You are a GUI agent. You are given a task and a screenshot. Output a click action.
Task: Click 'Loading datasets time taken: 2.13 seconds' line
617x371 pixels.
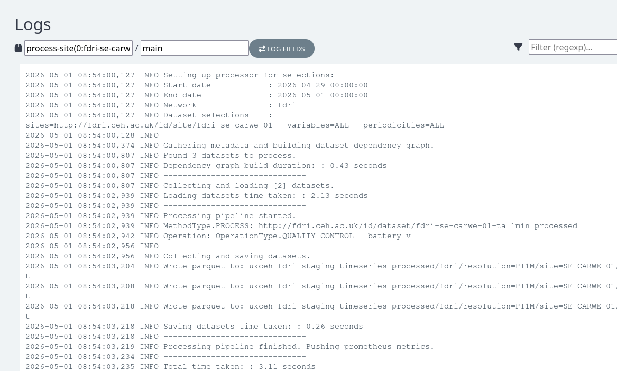(197, 196)
